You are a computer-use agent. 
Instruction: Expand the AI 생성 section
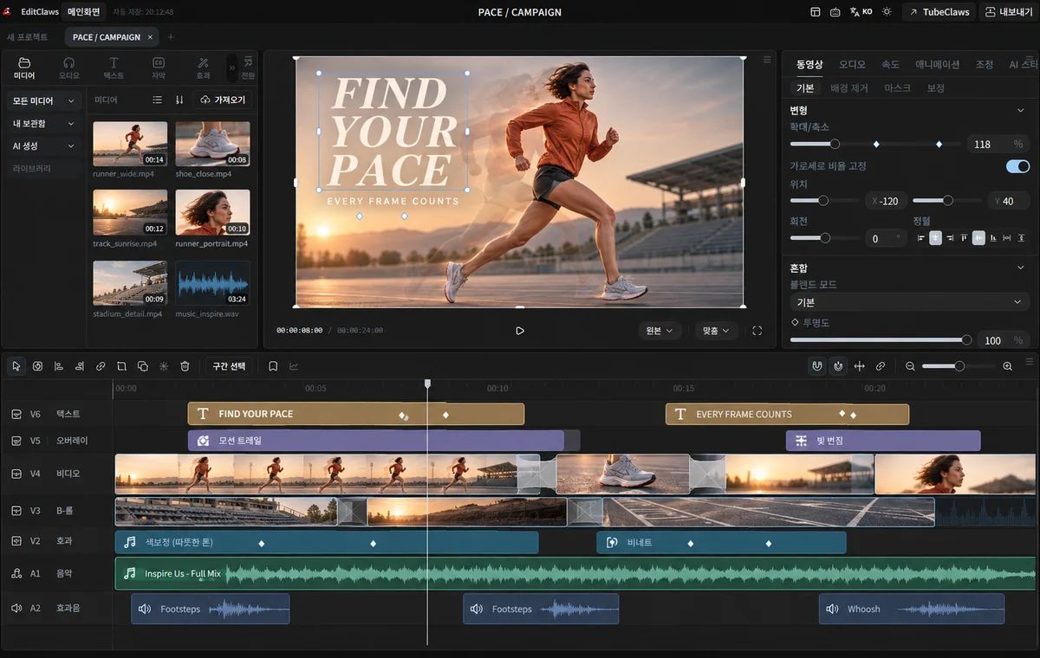(43, 146)
